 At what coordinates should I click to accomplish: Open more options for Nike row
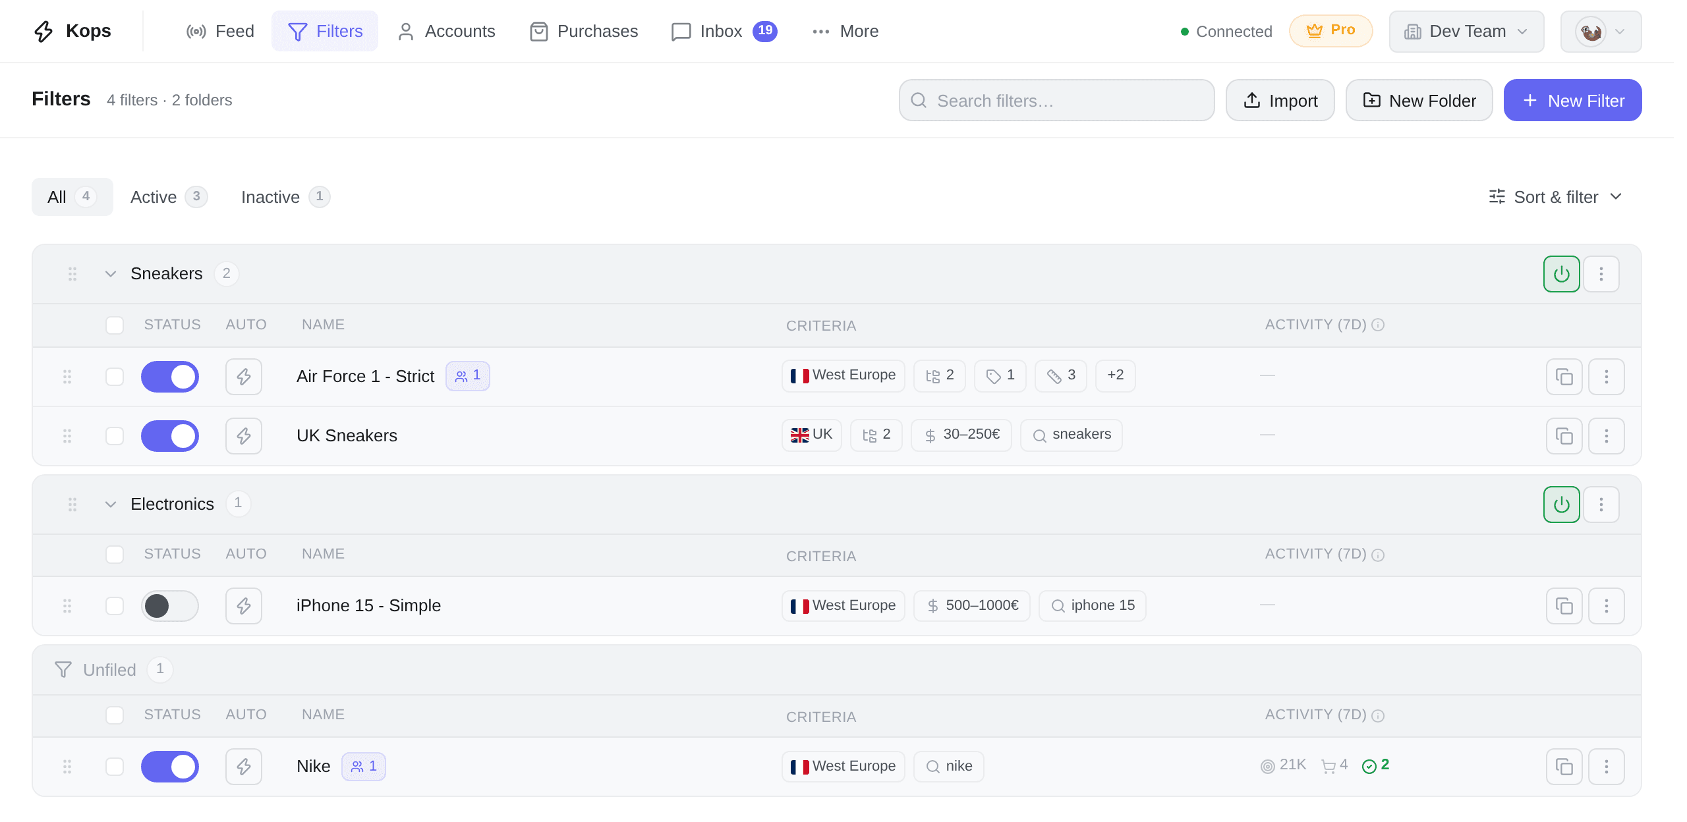click(1607, 767)
